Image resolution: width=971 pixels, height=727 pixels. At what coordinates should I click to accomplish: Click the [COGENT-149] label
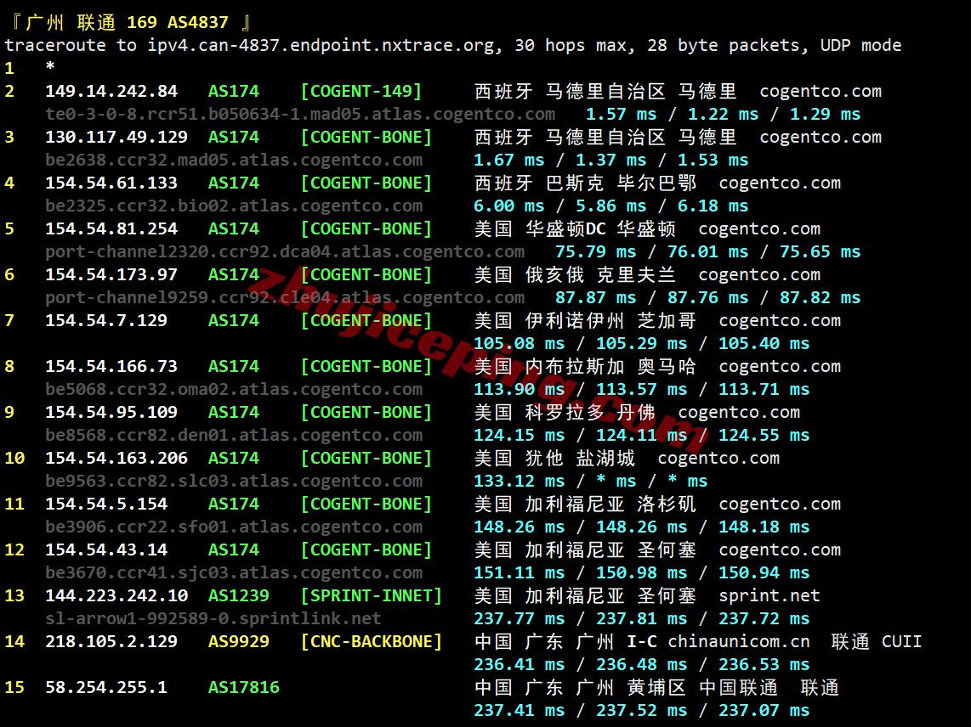pyautogui.click(x=361, y=92)
